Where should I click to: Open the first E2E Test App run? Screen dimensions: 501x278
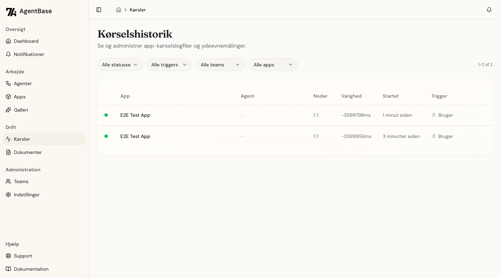pos(135,115)
